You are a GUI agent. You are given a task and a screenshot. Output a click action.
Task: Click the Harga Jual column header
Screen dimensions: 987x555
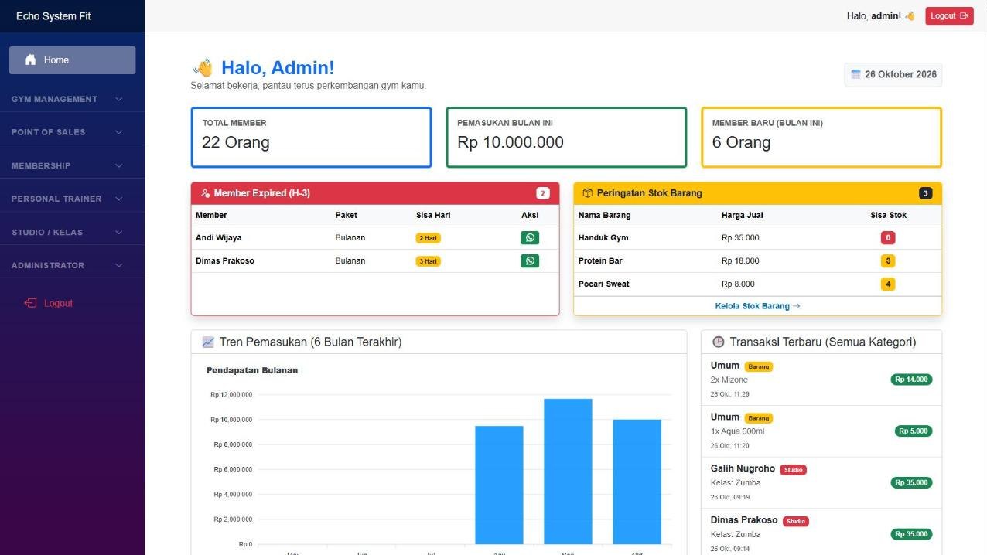pyautogui.click(x=743, y=215)
